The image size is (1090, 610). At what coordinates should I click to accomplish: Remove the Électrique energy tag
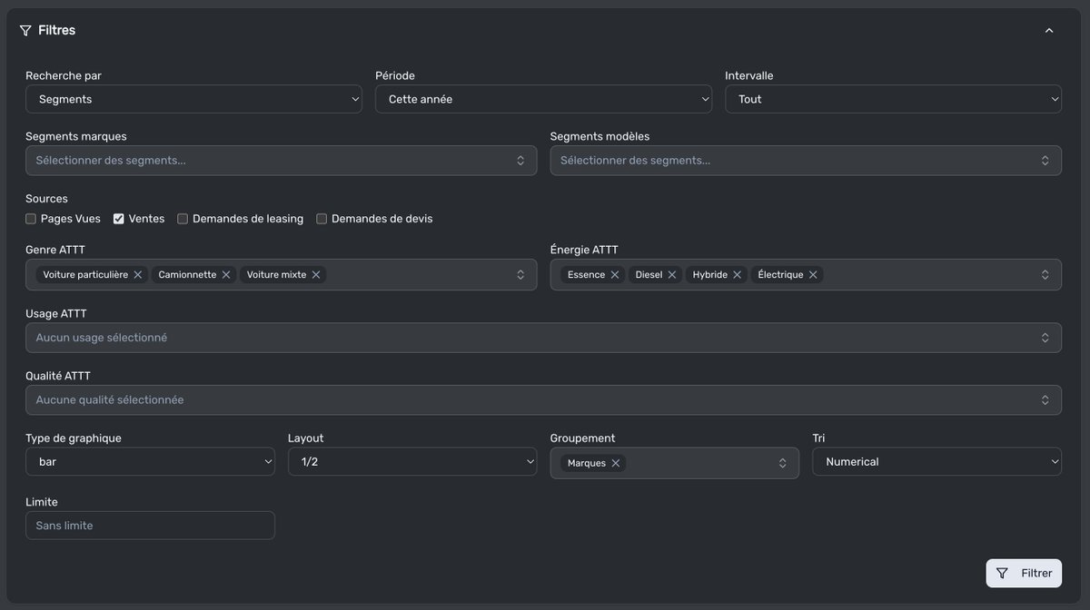click(x=813, y=274)
